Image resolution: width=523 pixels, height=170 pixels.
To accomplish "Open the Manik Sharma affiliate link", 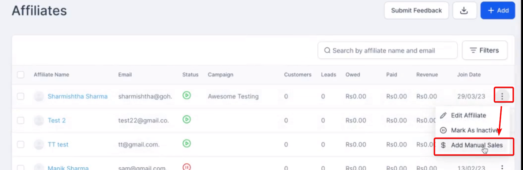I will click(x=68, y=168).
